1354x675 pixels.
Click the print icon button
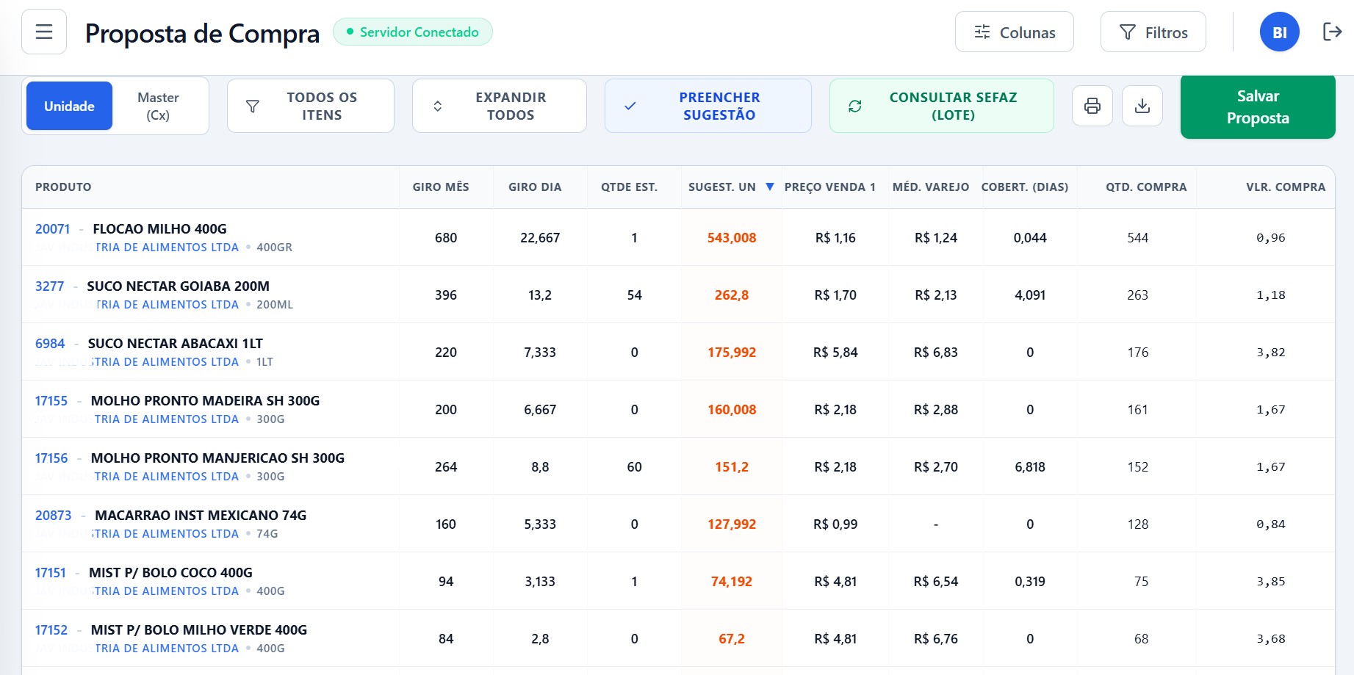pyautogui.click(x=1092, y=106)
